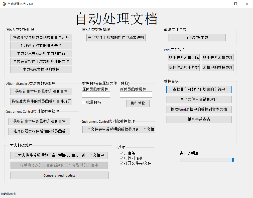Click 全部数据生成 to generate all data
This screenshot has width=253, height=198.
[x=197, y=37]
